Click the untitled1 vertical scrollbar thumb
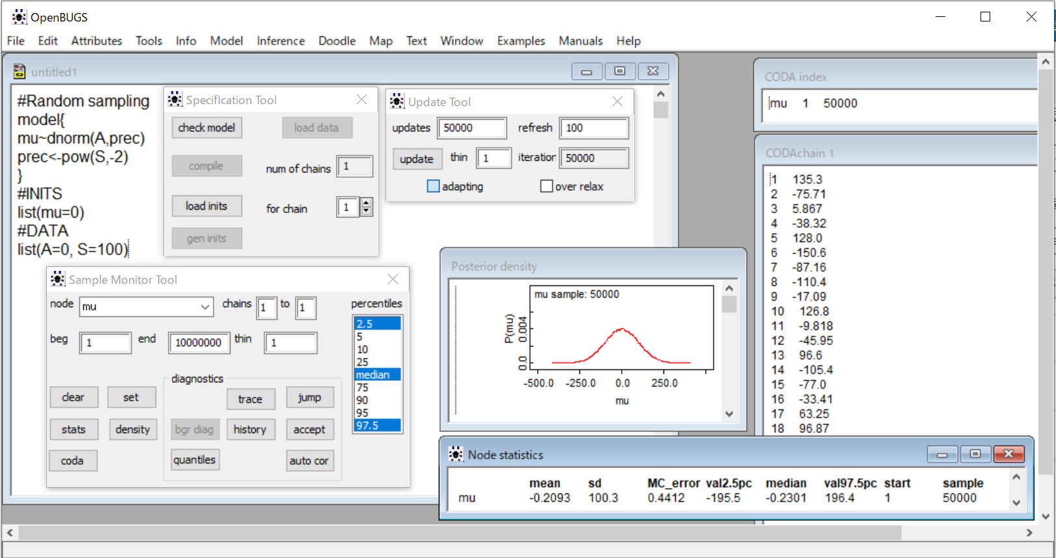Image resolution: width=1056 pixels, height=558 pixels. [x=661, y=110]
